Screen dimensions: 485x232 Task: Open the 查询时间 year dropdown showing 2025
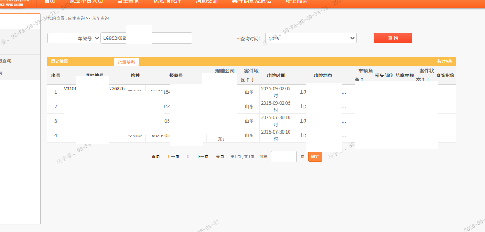click(x=311, y=39)
